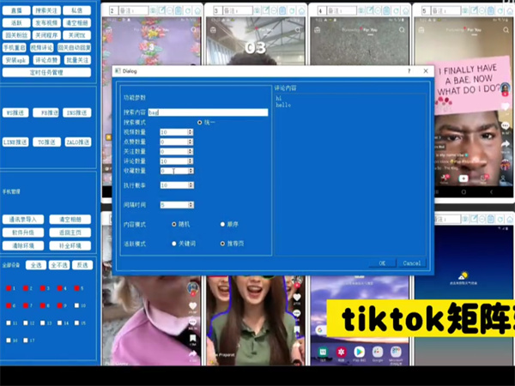515x386 pixels.
Task: Click the home icon on device 3 toolbar
Action: [x=301, y=11]
